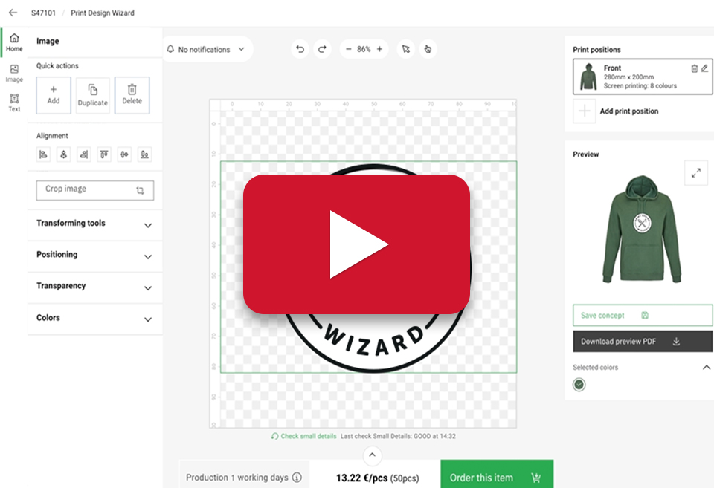Select the Front print position card
This screenshot has width=714, height=488.
coord(643,77)
